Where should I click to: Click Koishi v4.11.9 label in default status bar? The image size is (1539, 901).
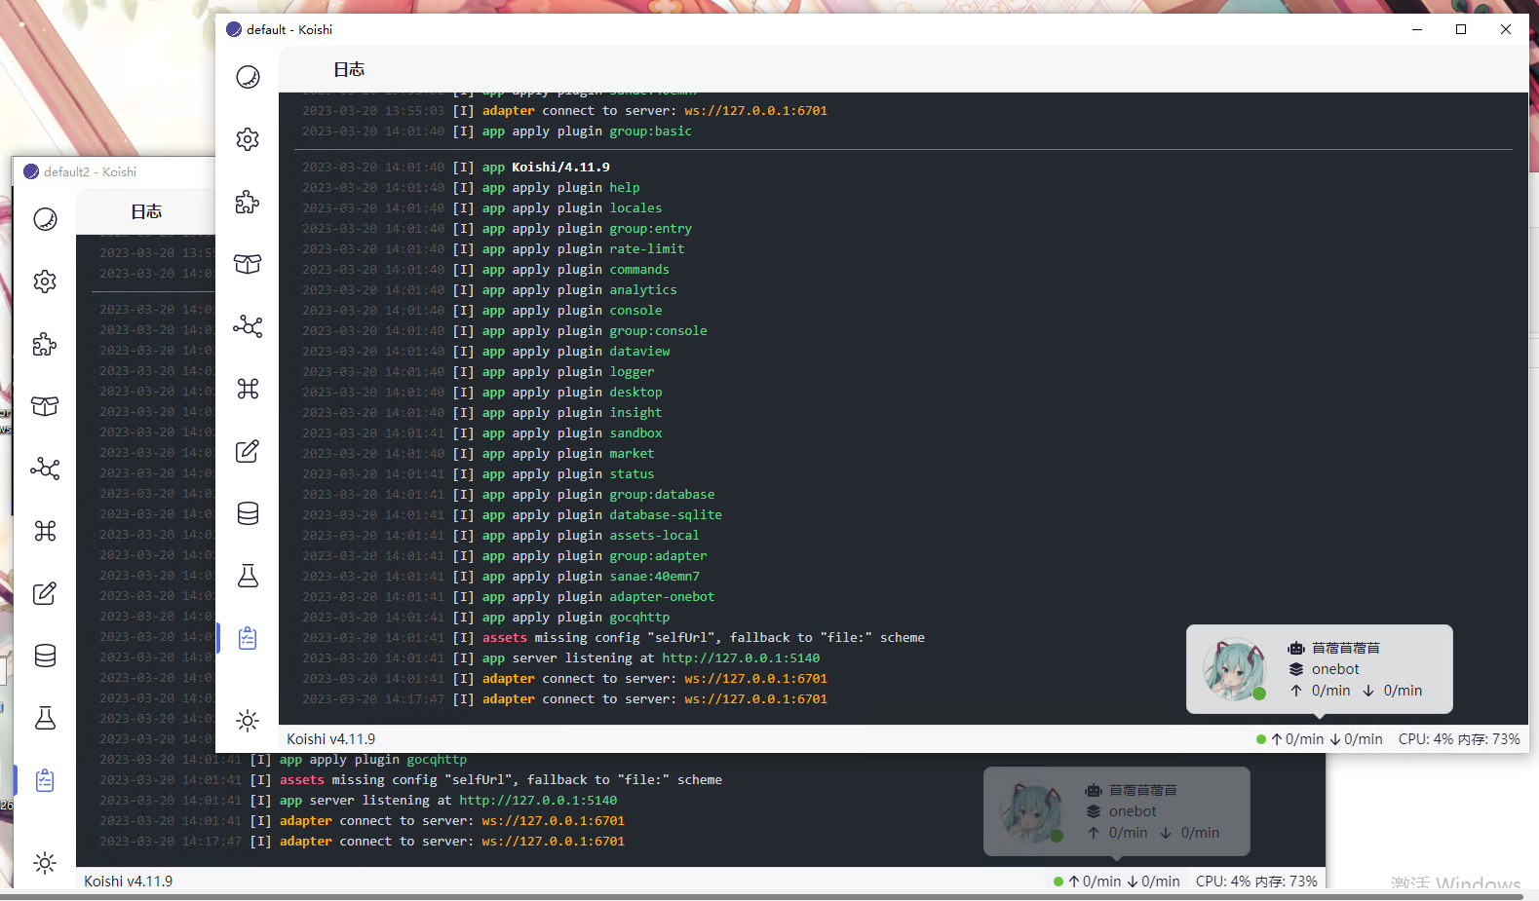coord(331,739)
